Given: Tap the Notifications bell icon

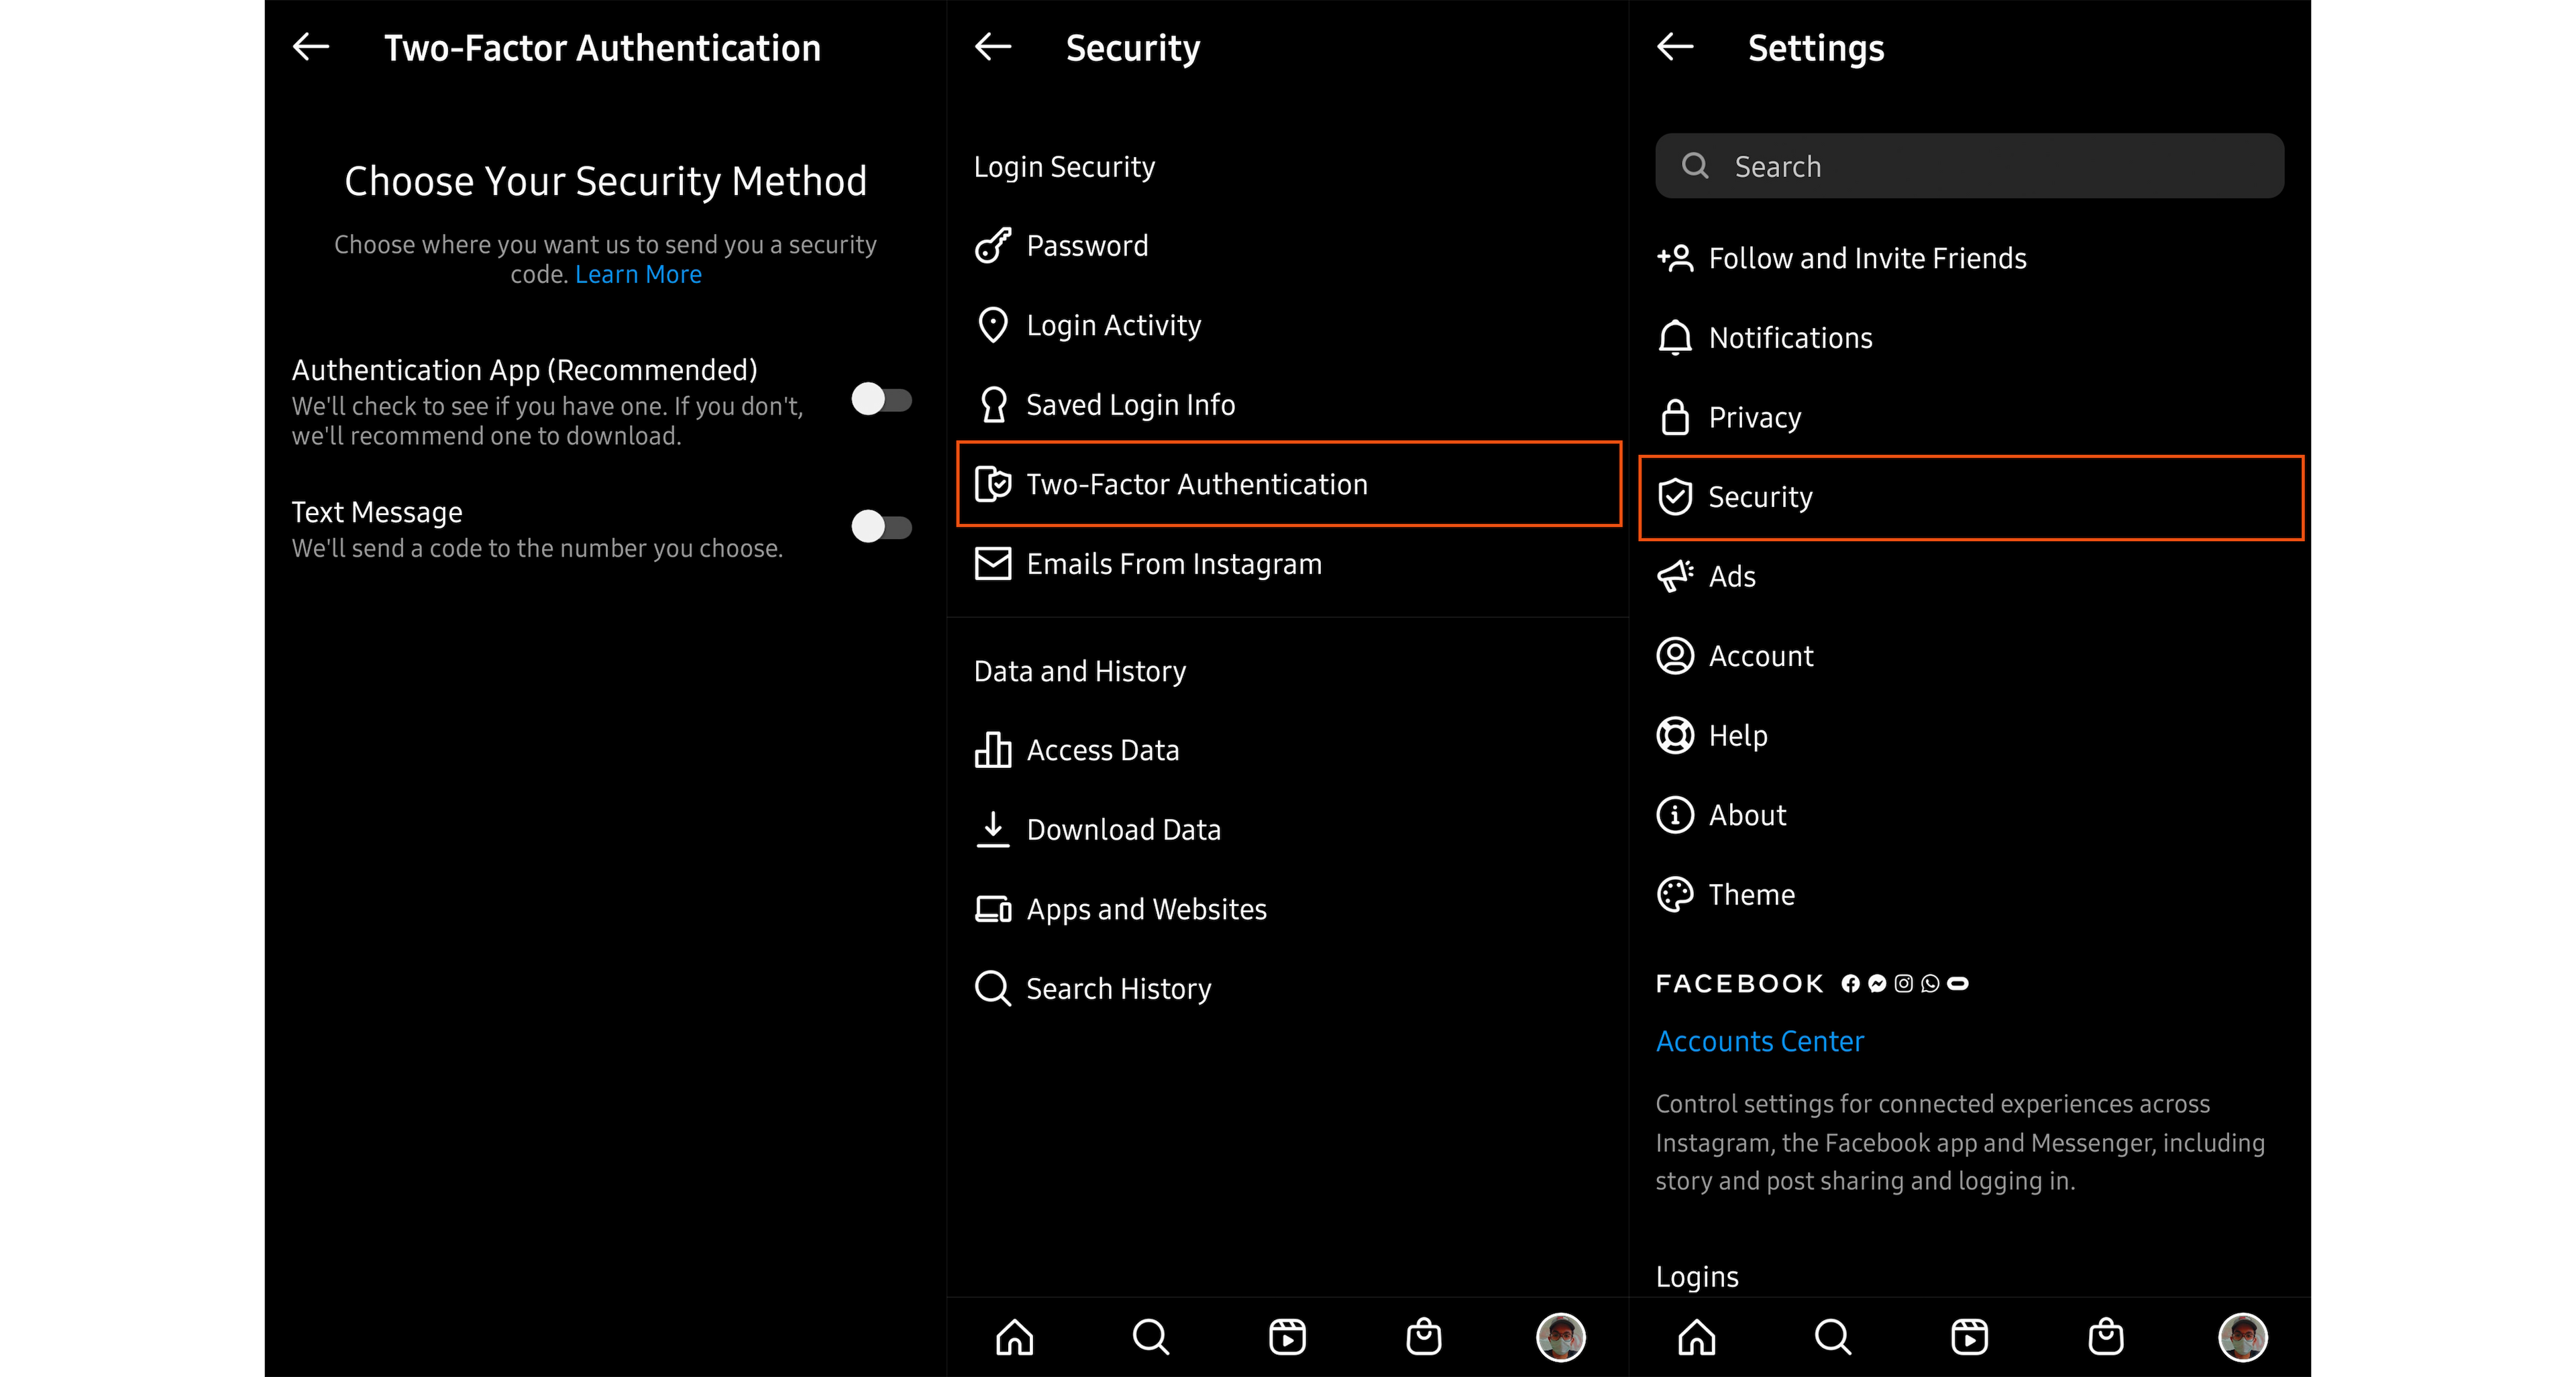Looking at the screenshot, I should (1675, 338).
